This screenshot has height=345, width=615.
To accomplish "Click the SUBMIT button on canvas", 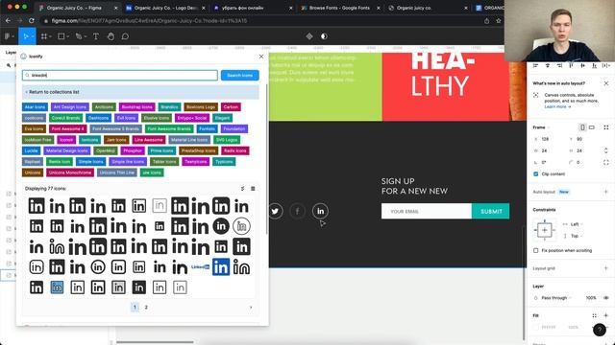I will tap(491, 211).
